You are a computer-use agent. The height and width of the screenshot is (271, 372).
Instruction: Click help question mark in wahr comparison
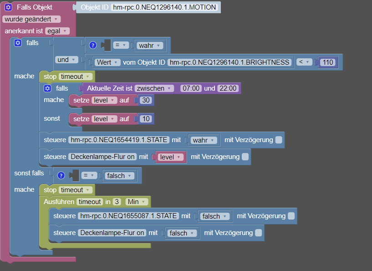93,46
